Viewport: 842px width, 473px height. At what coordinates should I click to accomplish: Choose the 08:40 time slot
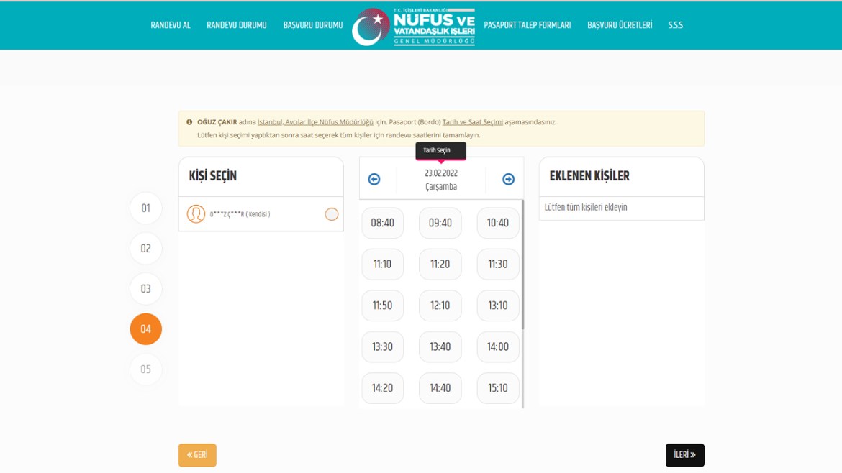tap(383, 223)
